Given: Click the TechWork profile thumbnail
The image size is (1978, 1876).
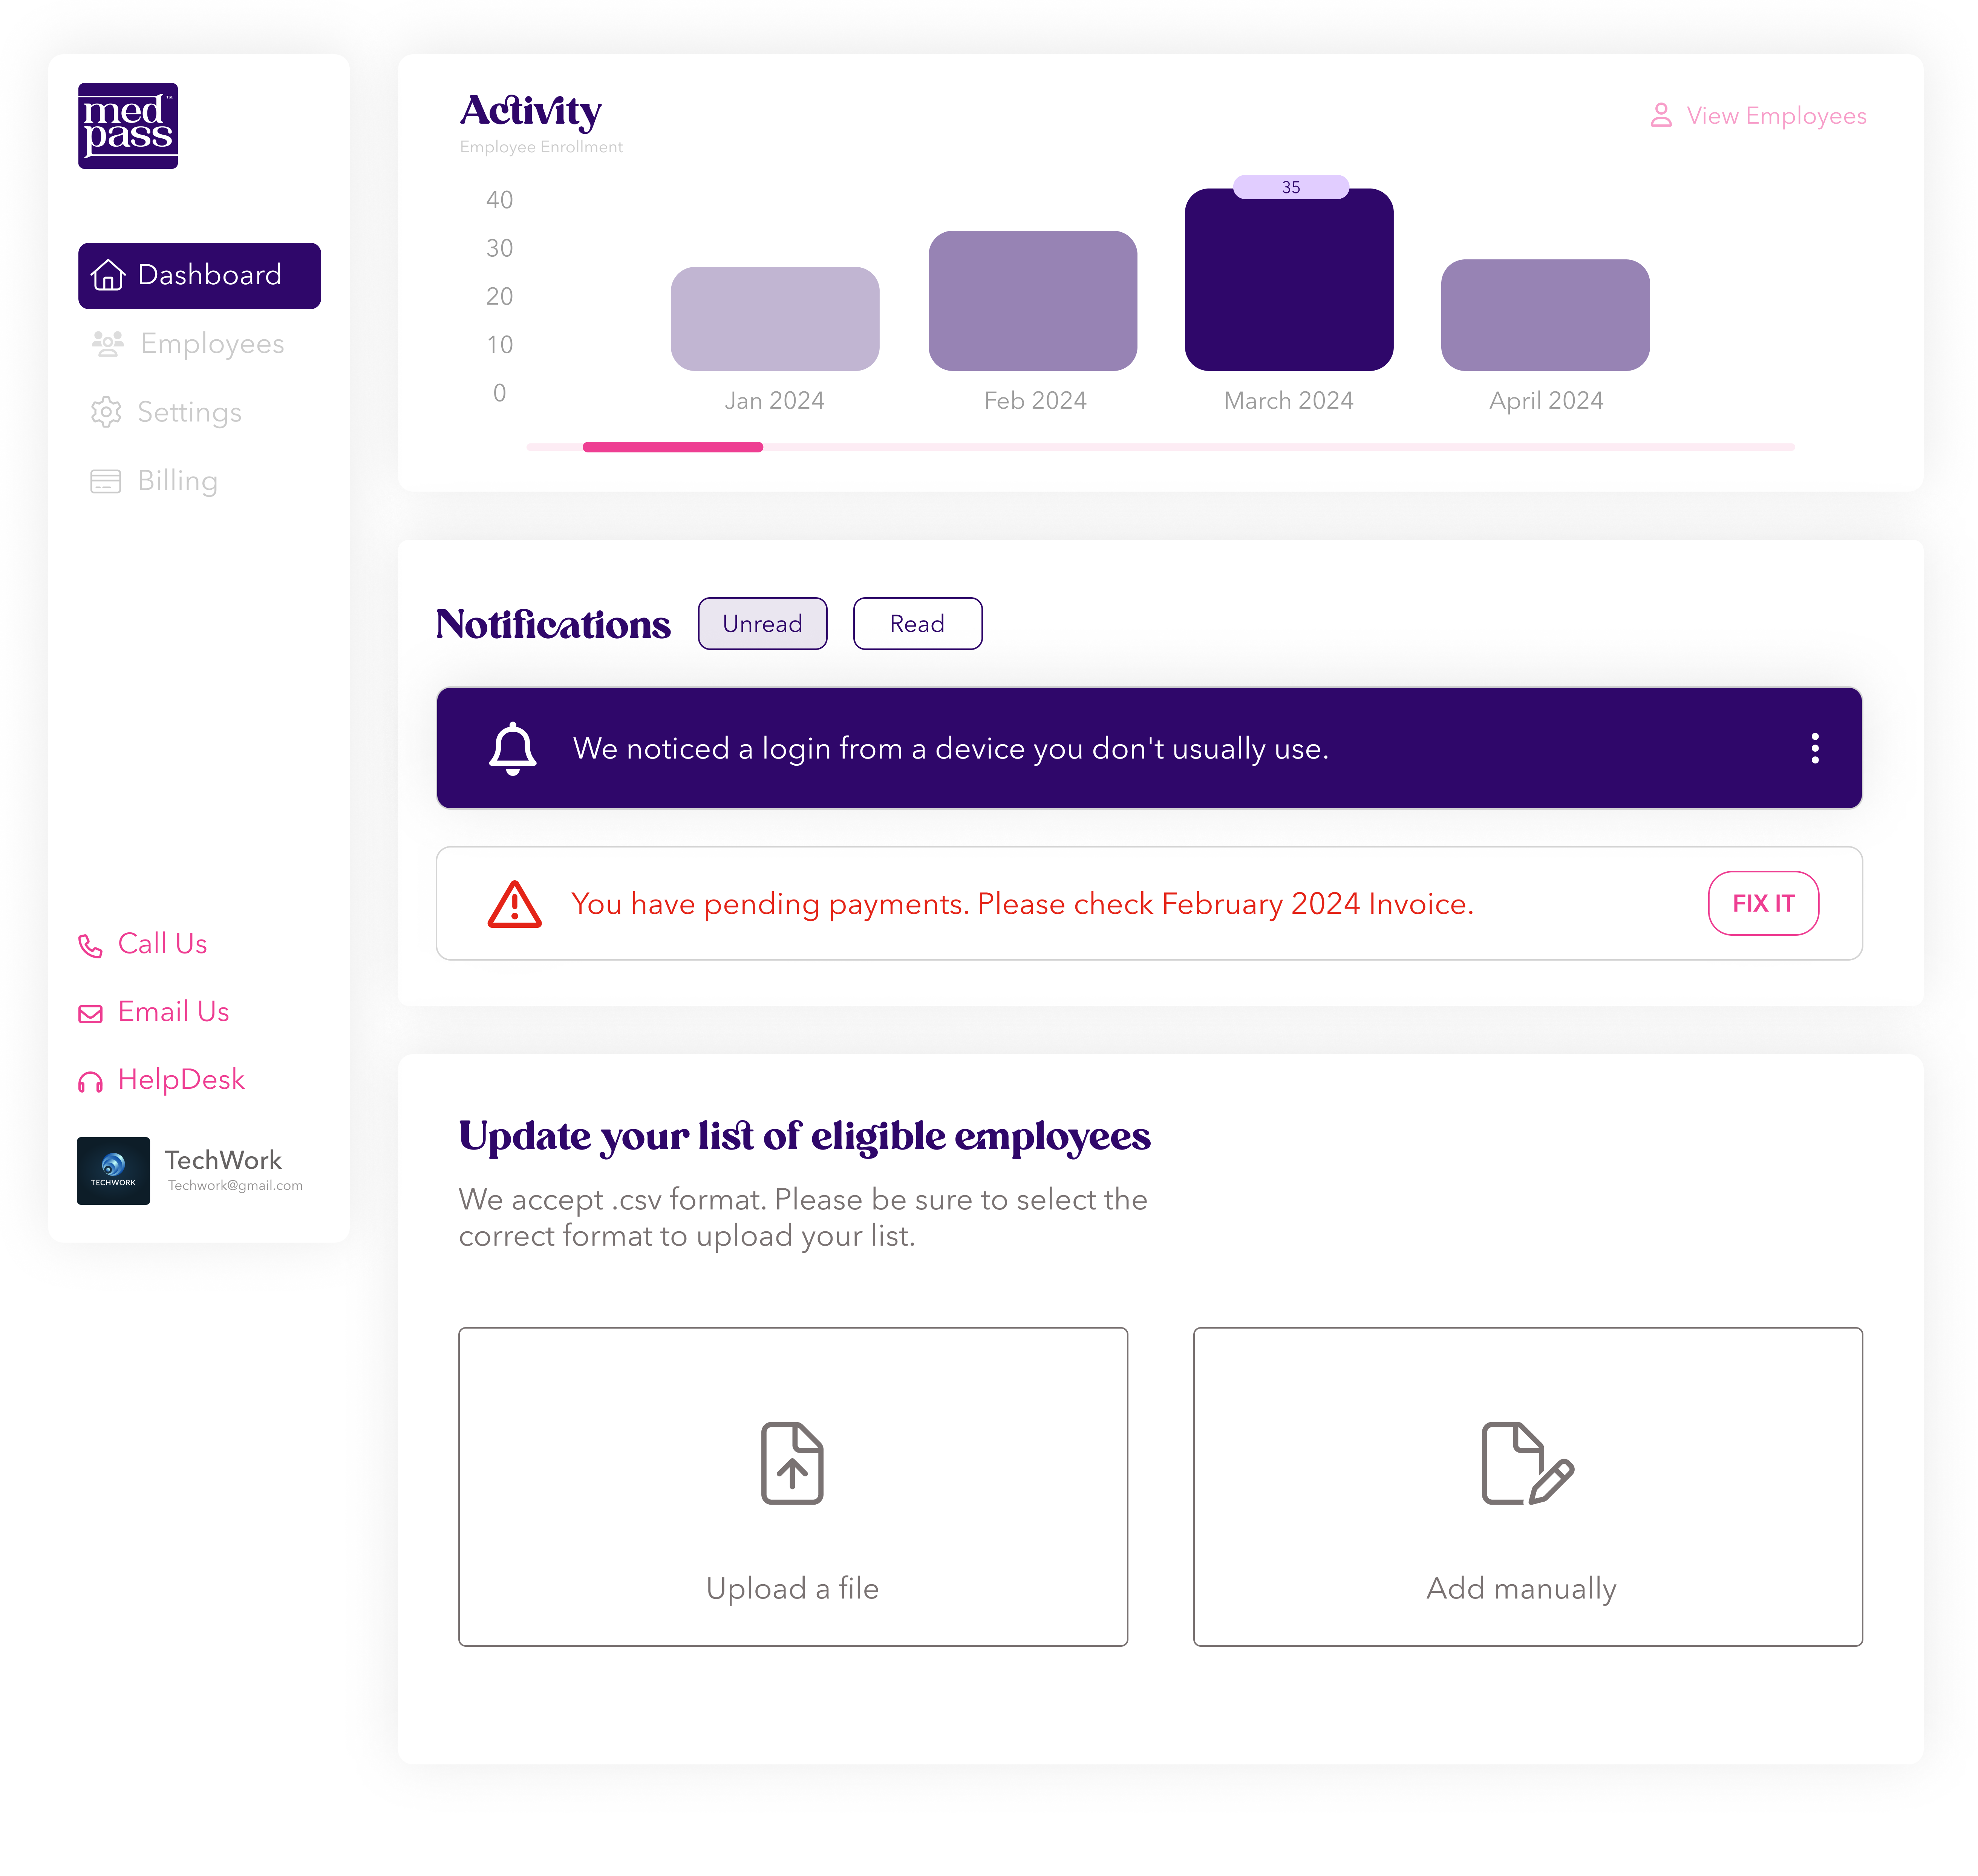Looking at the screenshot, I should pyautogui.click(x=113, y=1171).
